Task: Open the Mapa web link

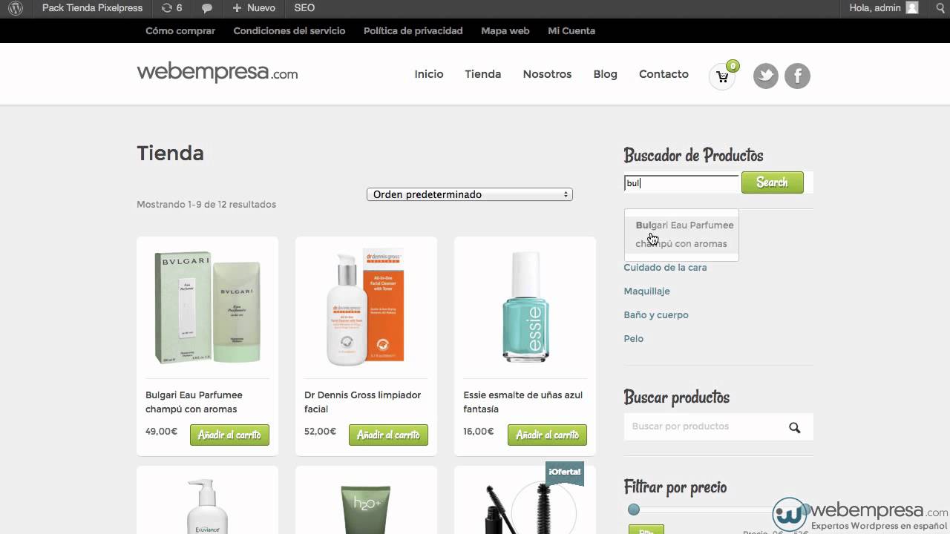Action: 505,30
